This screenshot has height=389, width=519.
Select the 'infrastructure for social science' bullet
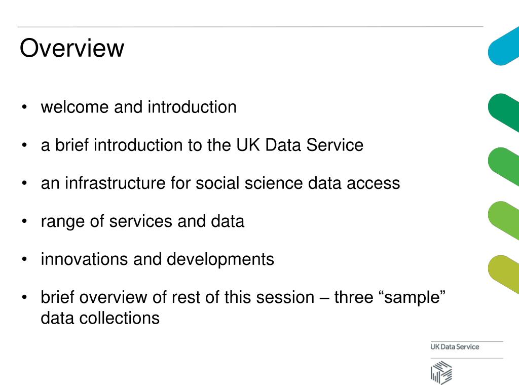[220, 183]
